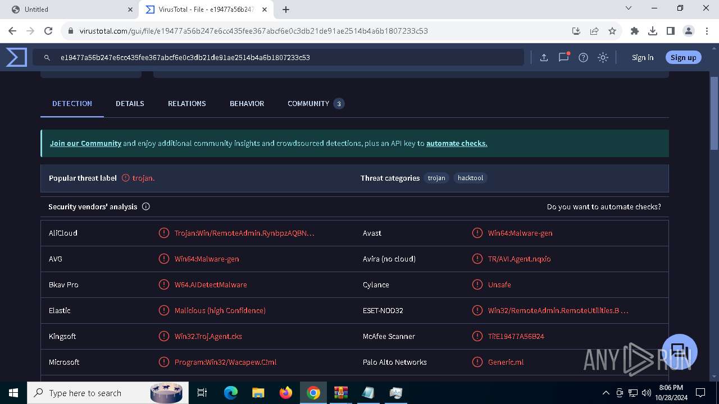
Task: Click the share page icon in address bar
Action: [x=594, y=31]
